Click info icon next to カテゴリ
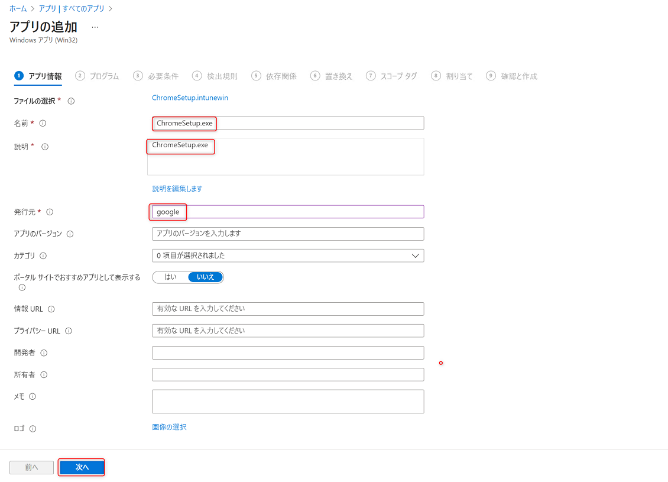668x482 pixels. tap(43, 256)
